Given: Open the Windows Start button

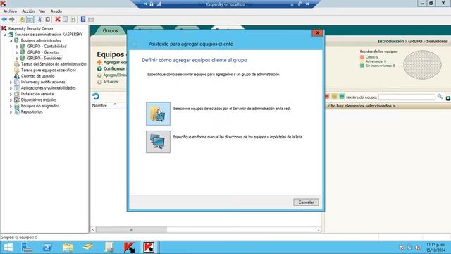Looking at the screenshot, I should (8, 248).
